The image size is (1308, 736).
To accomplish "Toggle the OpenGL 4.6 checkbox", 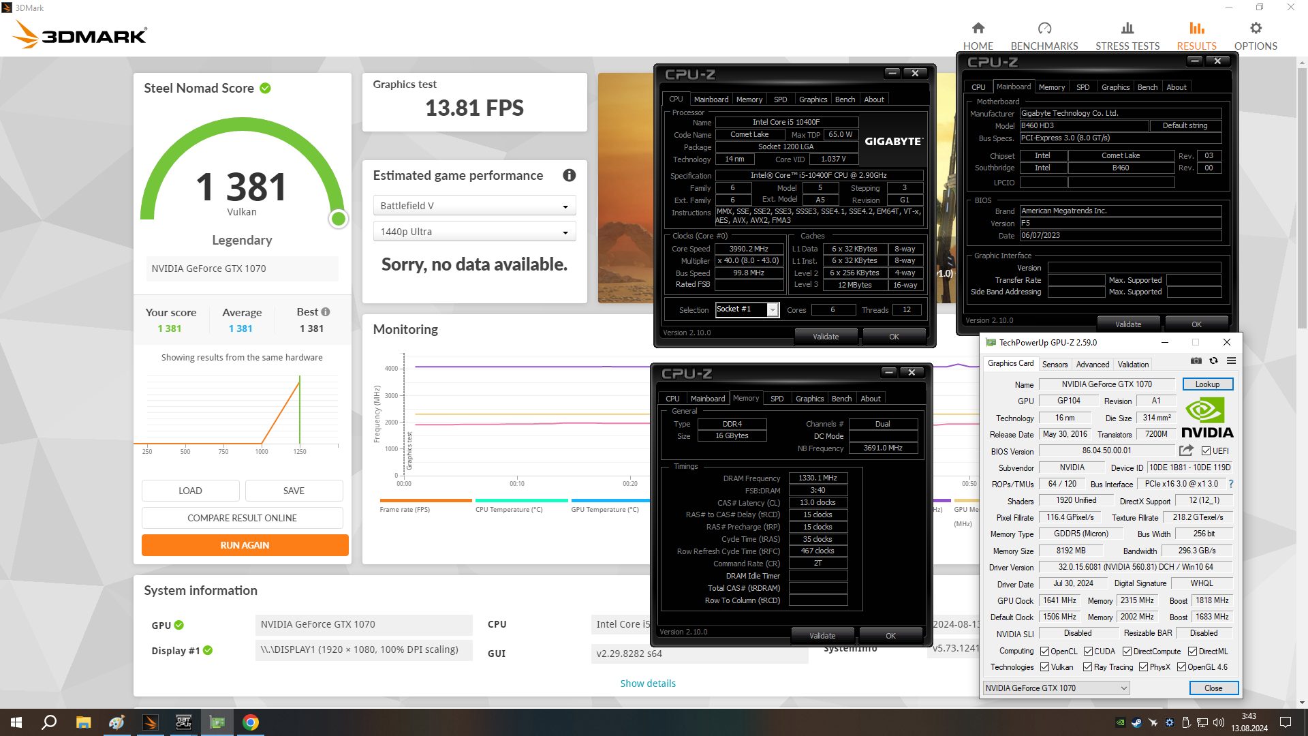I will [x=1181, y=667].
